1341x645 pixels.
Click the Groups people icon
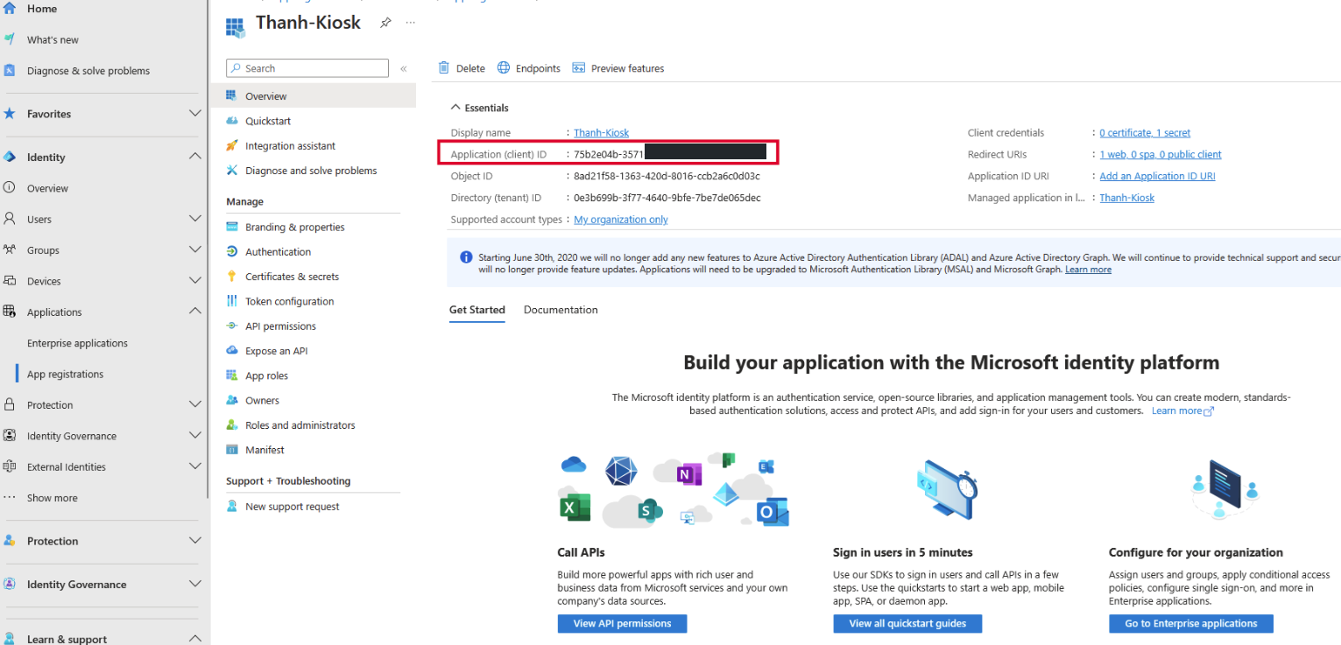[x=10, y=249]
